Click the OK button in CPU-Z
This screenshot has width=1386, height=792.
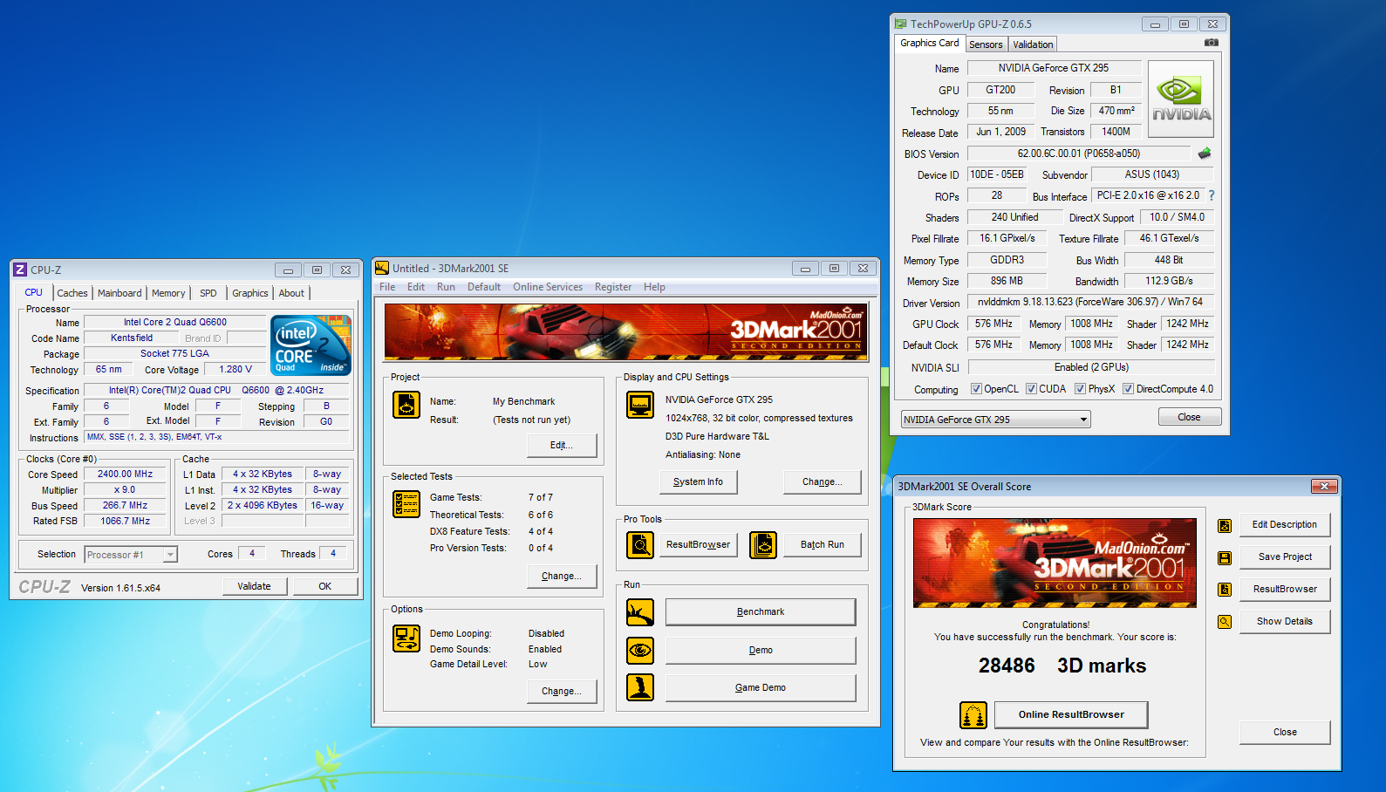click(325, 586)
